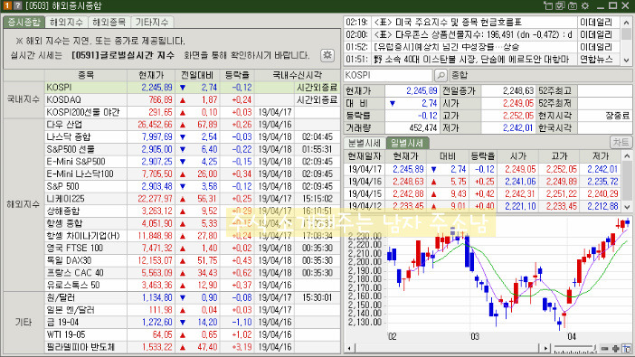Screen dimensions: 635x357
Task: Switch to 증시종합 tab
Action: coord(24,23)
